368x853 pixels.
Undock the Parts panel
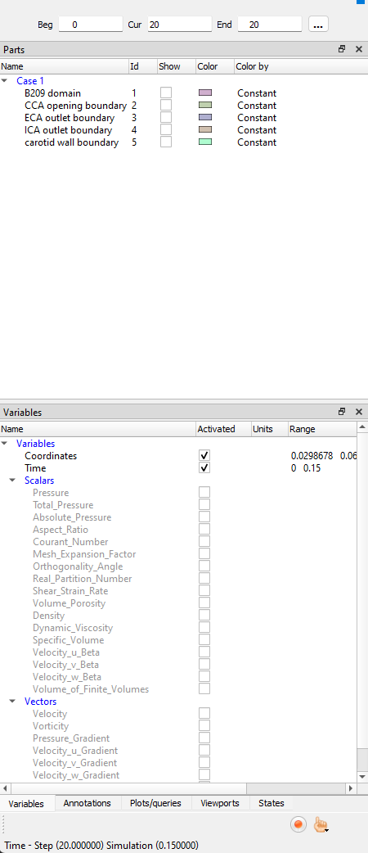[x=342, y=49]
